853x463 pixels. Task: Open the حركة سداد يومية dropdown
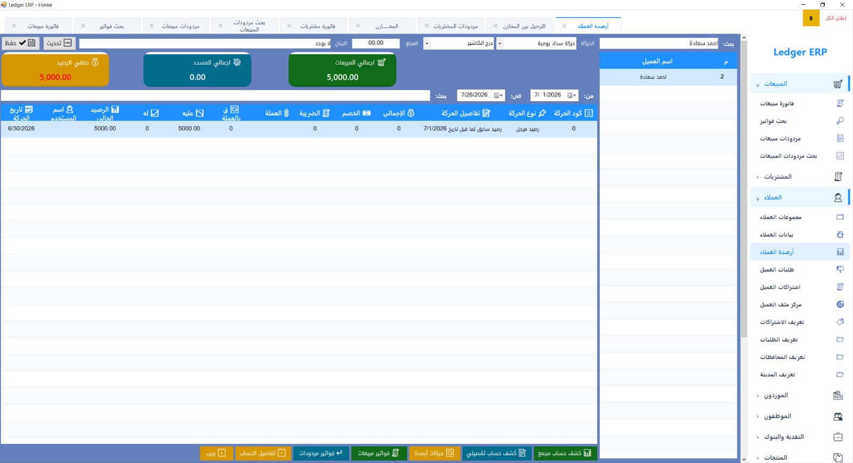[x=500, y=43]
